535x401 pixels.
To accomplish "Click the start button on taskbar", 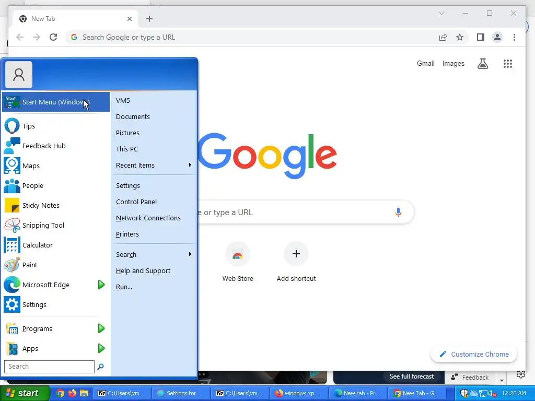I will tap(24, 393).
